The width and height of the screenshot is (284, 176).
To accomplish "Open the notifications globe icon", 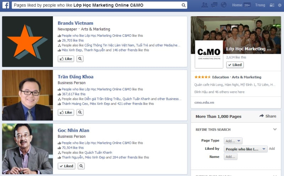I will pos(223,5).
